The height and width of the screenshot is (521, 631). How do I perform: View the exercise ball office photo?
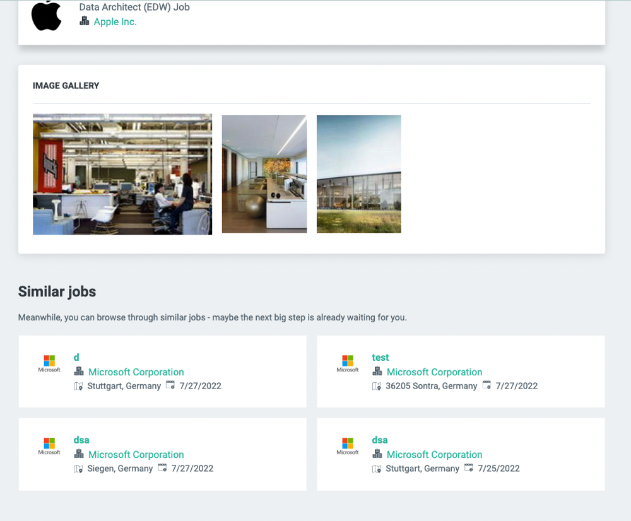[264, 174]
